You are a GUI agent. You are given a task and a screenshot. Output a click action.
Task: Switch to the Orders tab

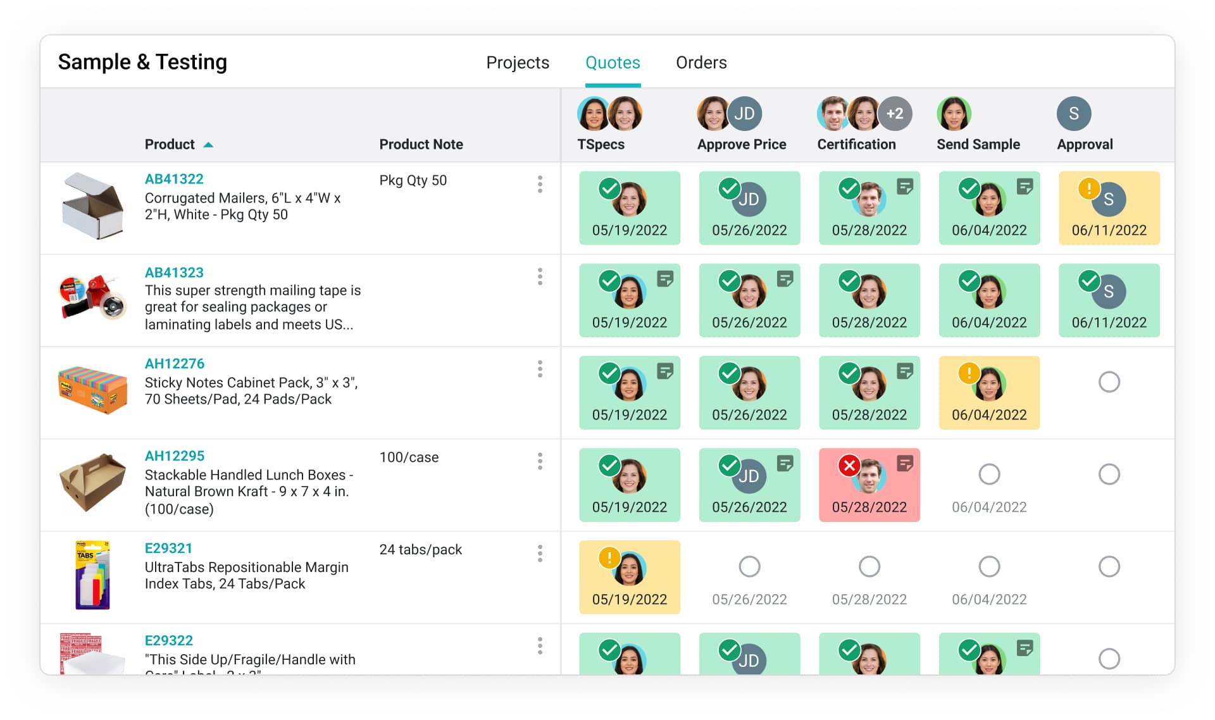click(701, 63)
